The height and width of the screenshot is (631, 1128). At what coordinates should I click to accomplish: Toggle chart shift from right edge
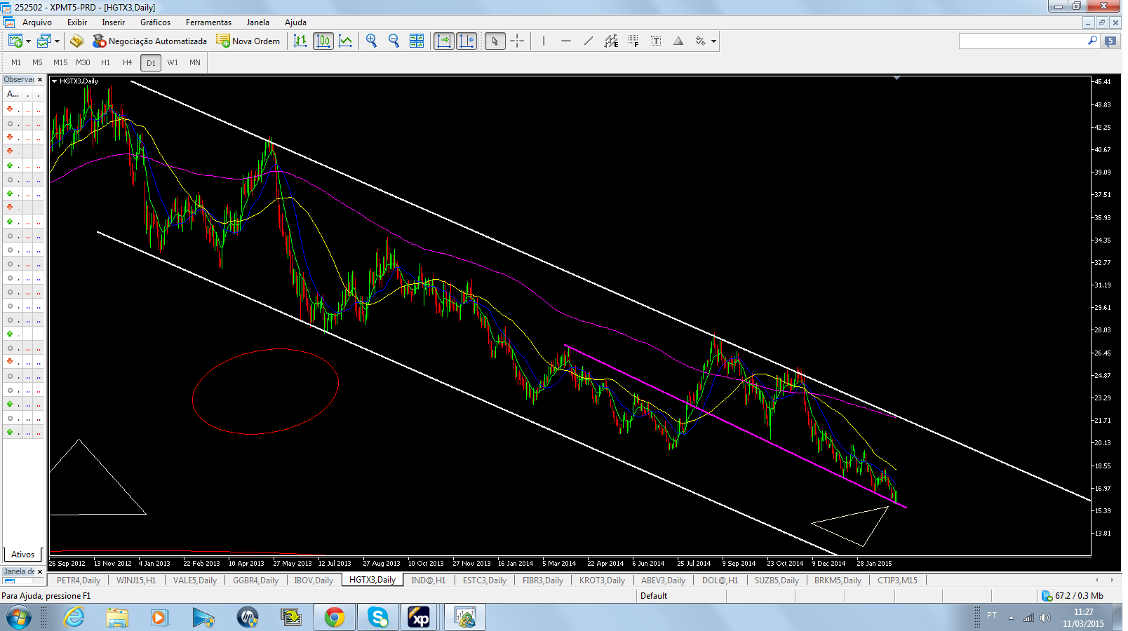(466, 41)
